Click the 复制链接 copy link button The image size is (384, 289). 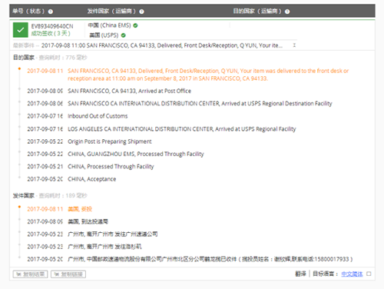pyautogui.click(x=68, y=274)
